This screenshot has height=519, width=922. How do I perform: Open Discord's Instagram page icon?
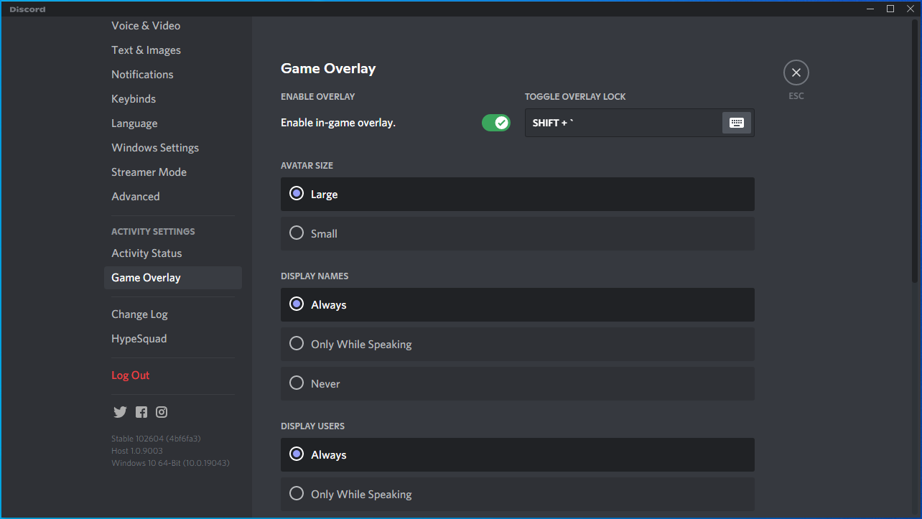(x=162, y=412)
